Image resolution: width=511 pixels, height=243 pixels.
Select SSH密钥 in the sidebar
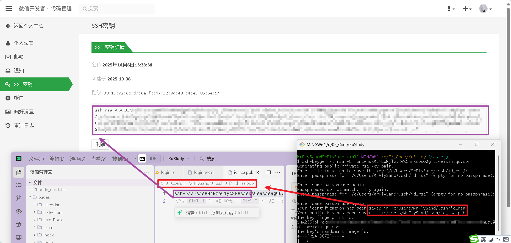click(x=36, y=84)
